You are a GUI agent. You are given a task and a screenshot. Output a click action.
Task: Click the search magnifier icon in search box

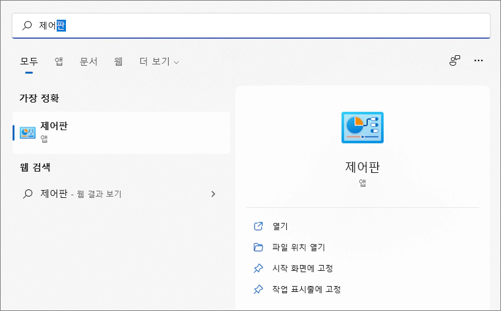pyautogui.click(x=27, y=26)
